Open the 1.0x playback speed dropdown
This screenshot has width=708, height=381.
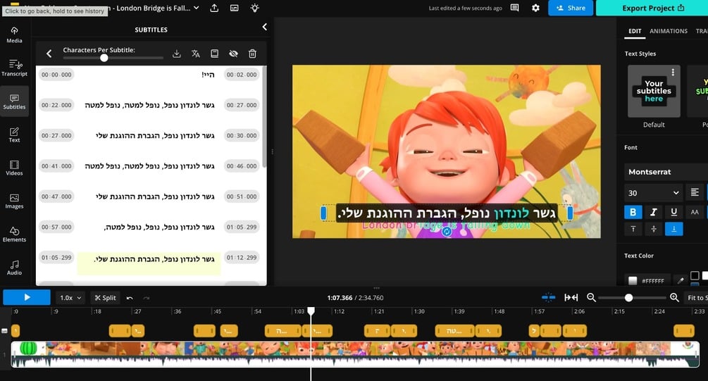click(70, 298)
